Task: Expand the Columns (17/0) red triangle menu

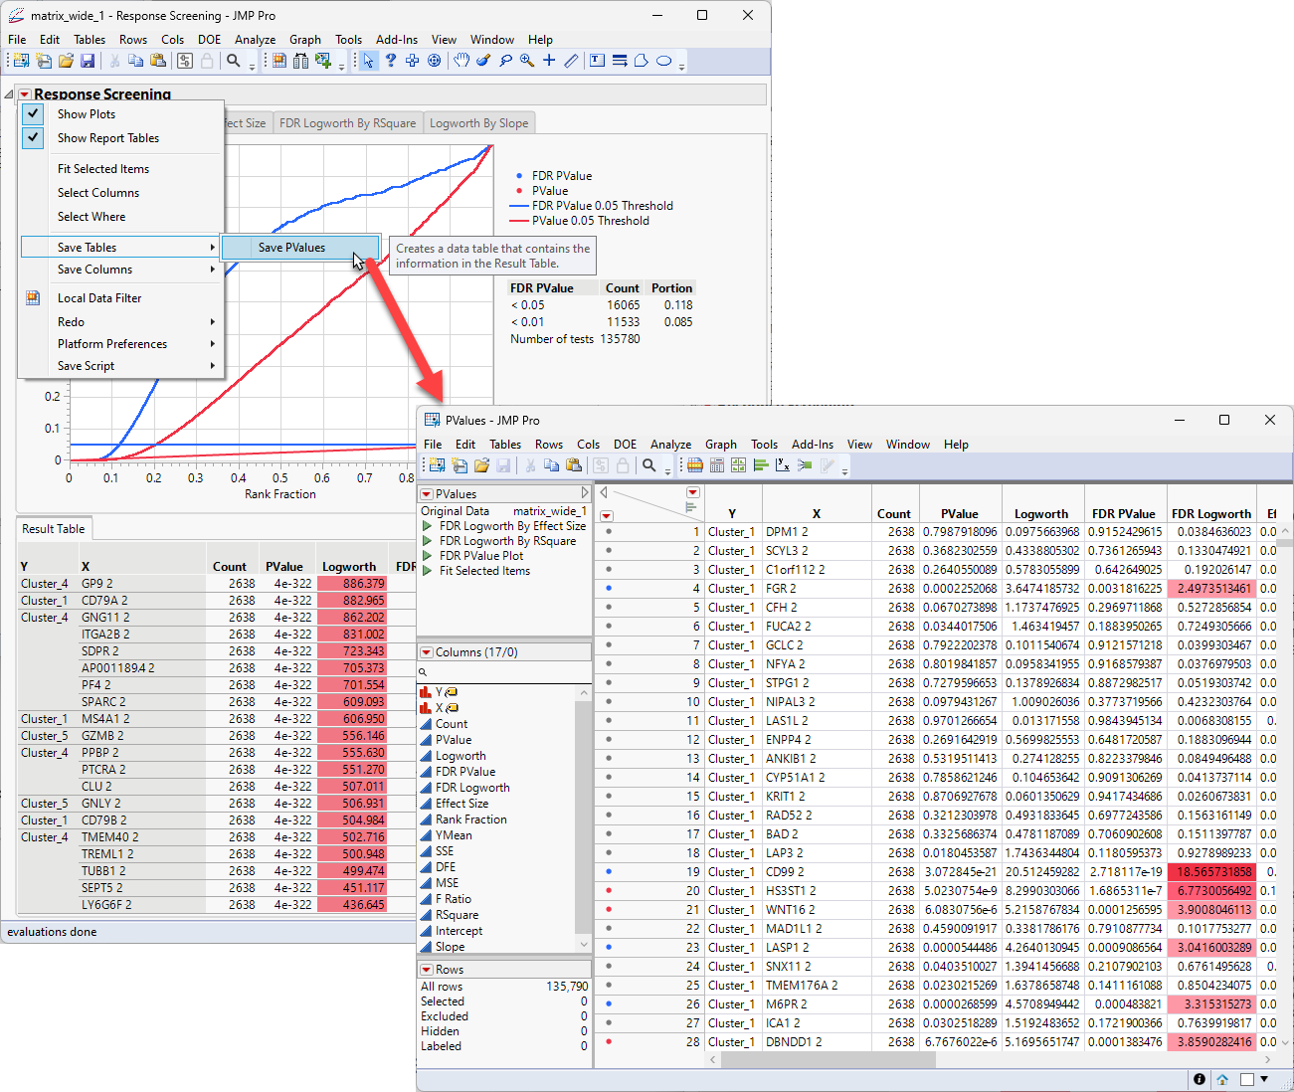Action: click(x=427, y=652)
